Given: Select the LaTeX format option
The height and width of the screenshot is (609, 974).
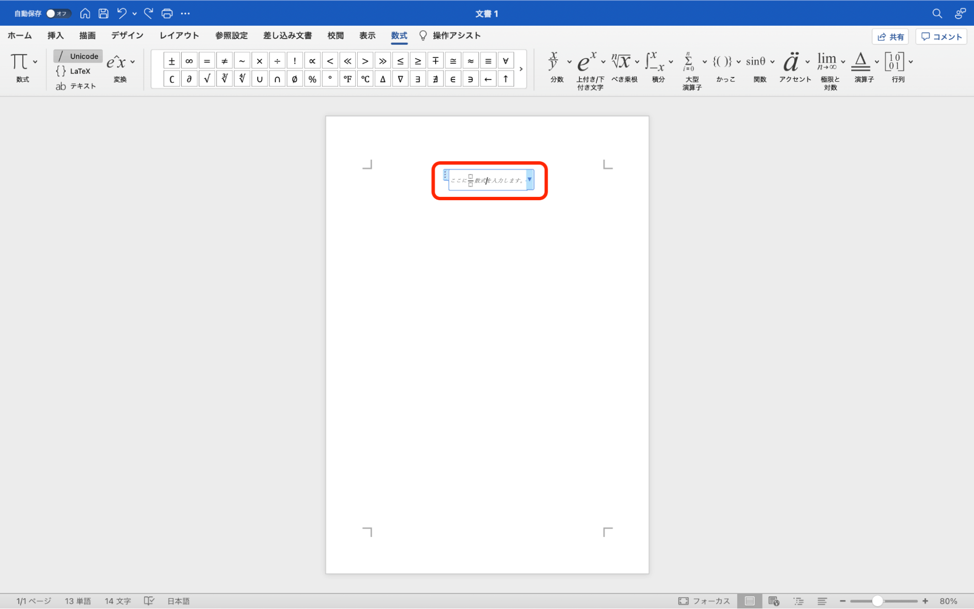Looking at the screenshot, I should [74, 71].
